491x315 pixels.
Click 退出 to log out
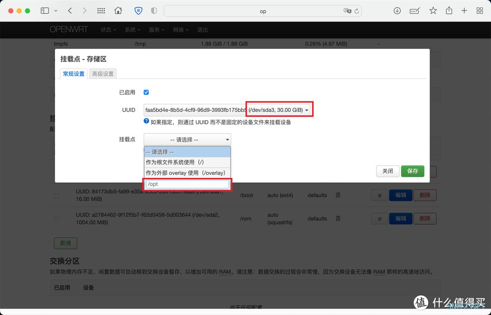[x=202, y=30]
